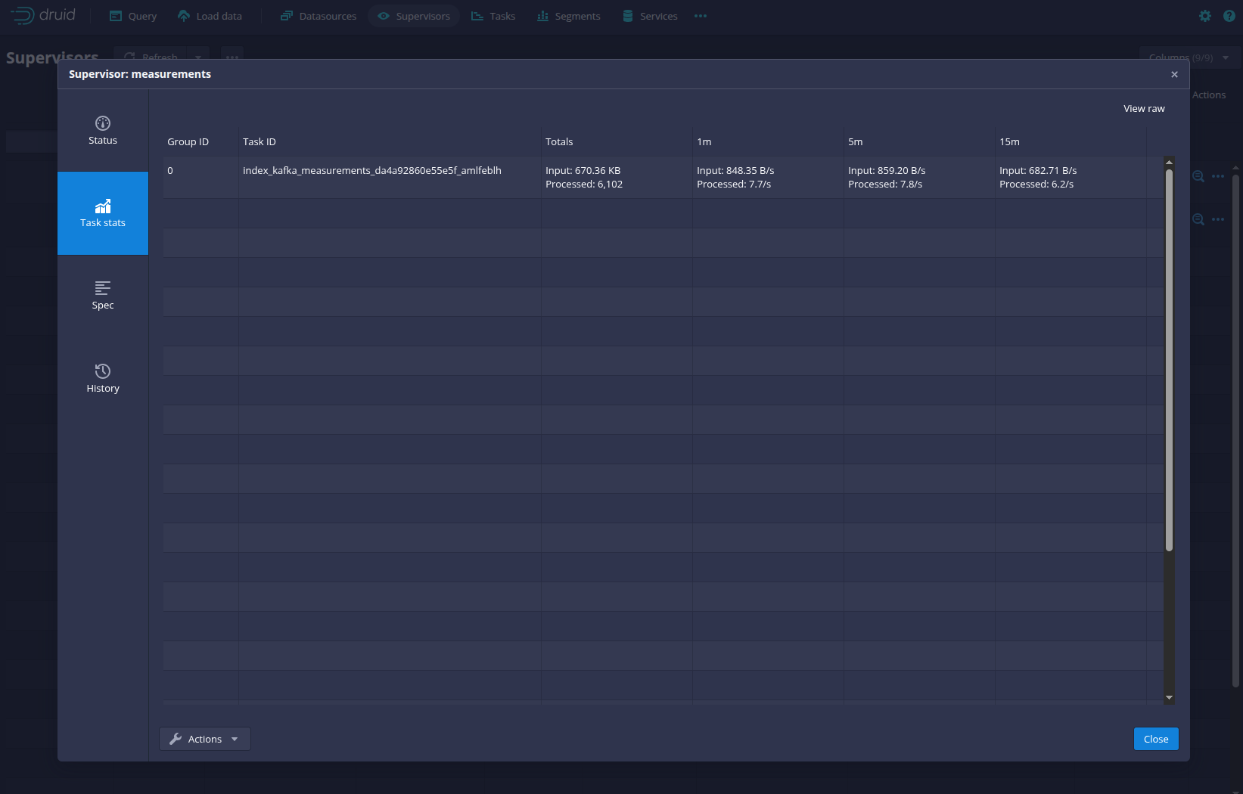This screenshot has width=1243, height=794.
Task: Go to the Load data view
Action: point(210,16)
